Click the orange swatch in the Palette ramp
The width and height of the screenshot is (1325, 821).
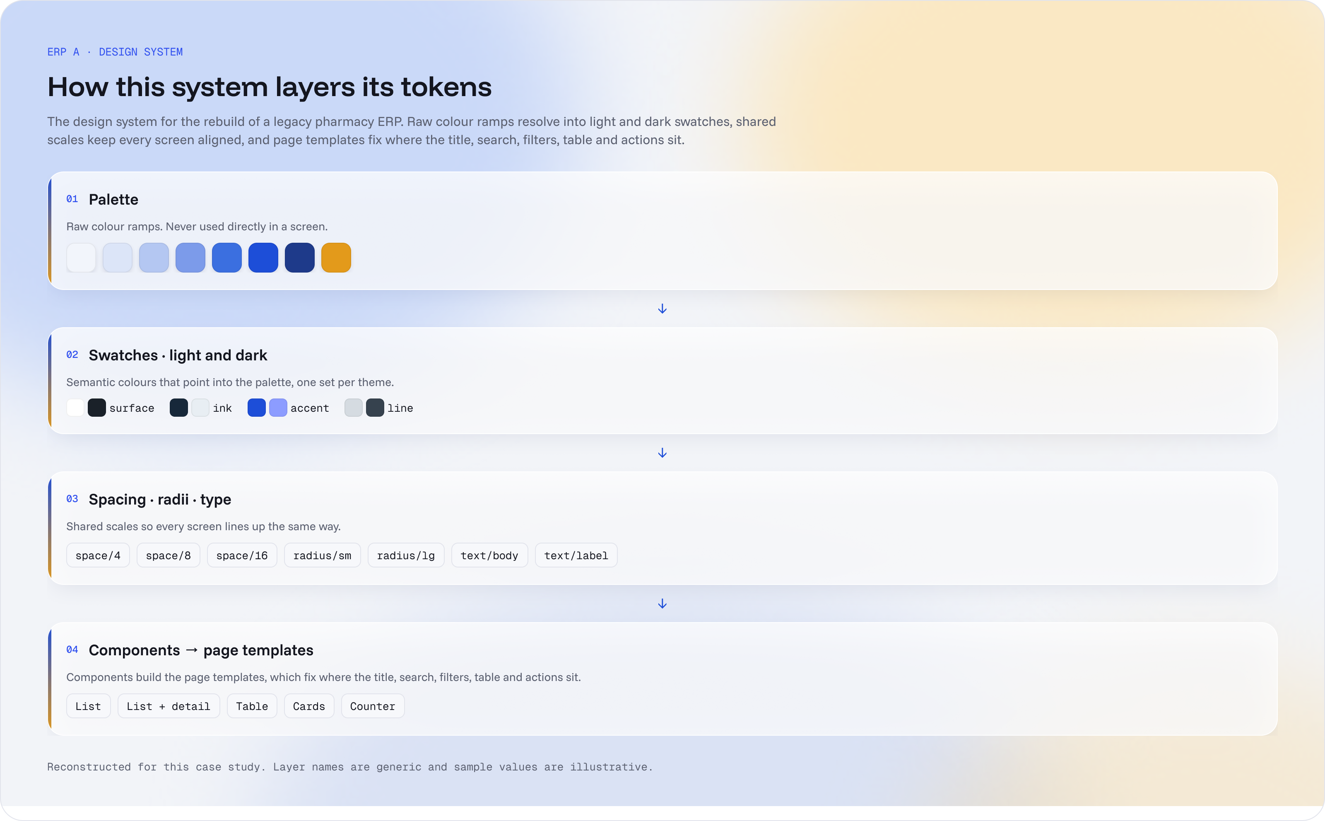click(336, 257)
